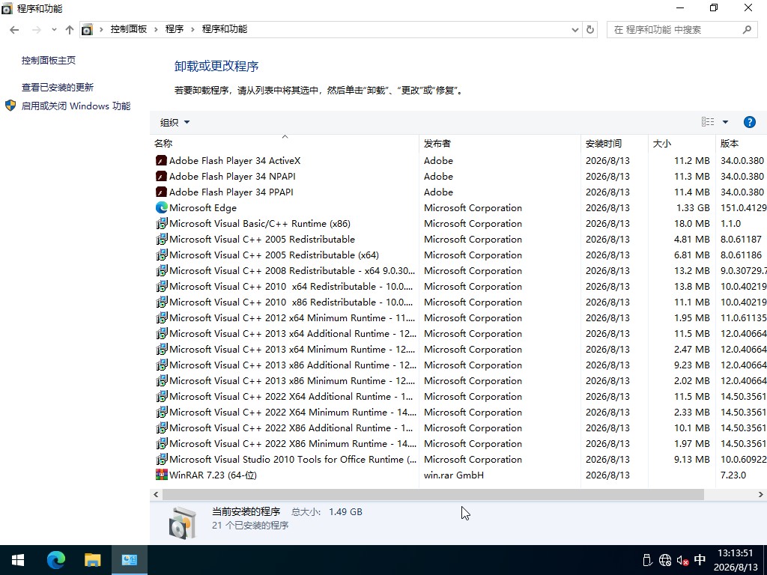Screen dimensions: 767x575
Task: Click the Control Panel icon in address bar
Action: point(87,30)
